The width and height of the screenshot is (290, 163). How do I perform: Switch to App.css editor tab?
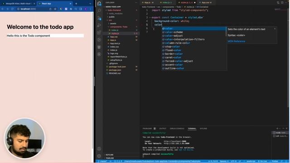pyautogui.click(x=207, y=3)
